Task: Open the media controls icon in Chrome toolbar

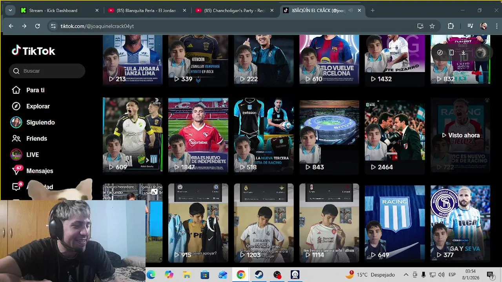Action: point(470,26)
